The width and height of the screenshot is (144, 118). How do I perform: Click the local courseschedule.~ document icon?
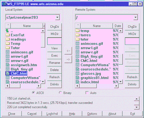(x=8, y=82)
